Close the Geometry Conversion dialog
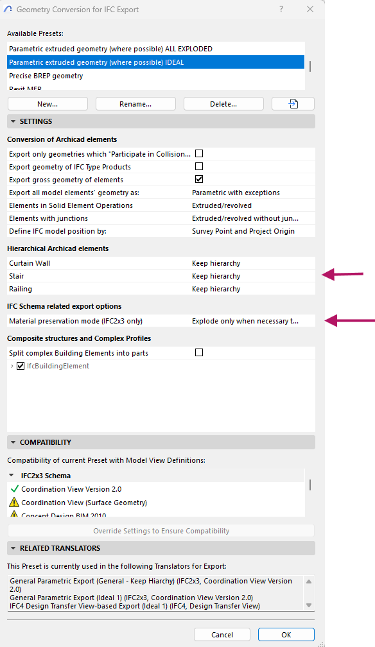This screenshot has height=647, width=375. (x=310, y=9)
